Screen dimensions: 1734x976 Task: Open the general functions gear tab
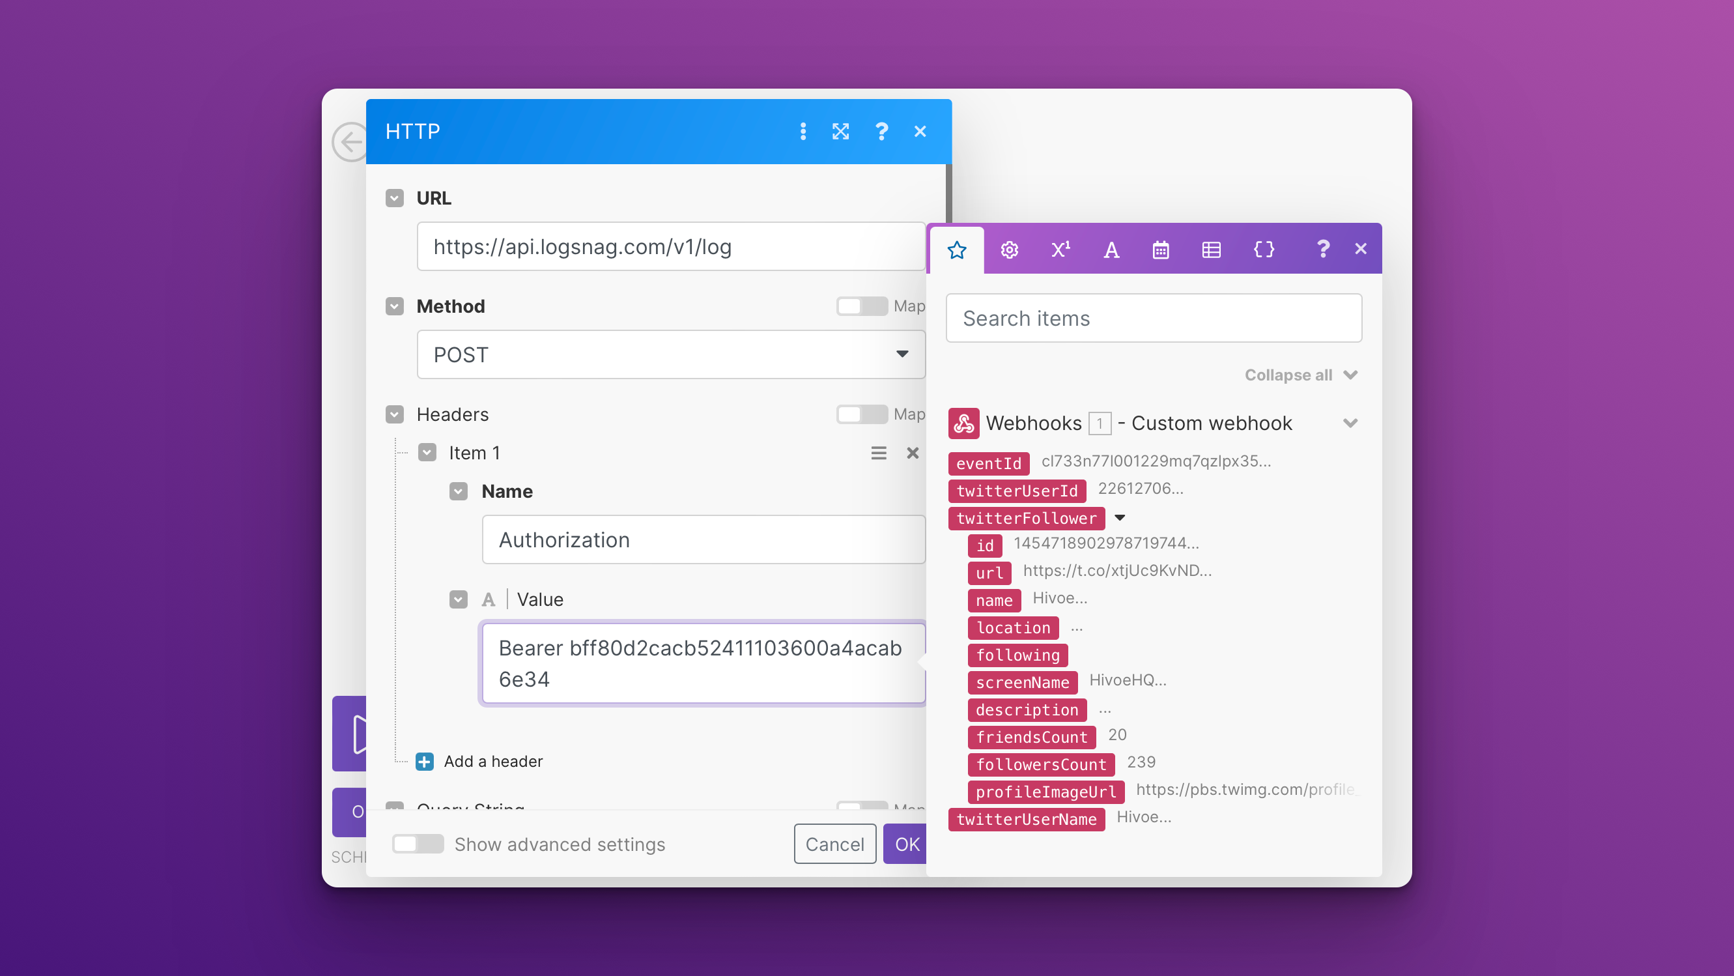[1008, 250]
